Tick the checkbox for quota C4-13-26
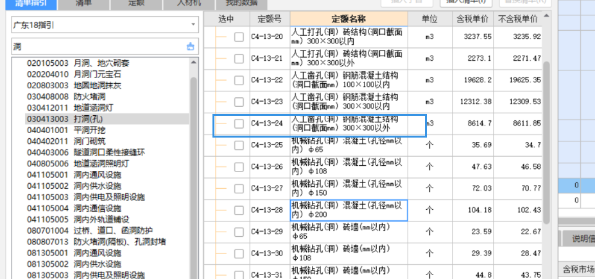Viewport: 595px width, 279px height. [239, 167]
